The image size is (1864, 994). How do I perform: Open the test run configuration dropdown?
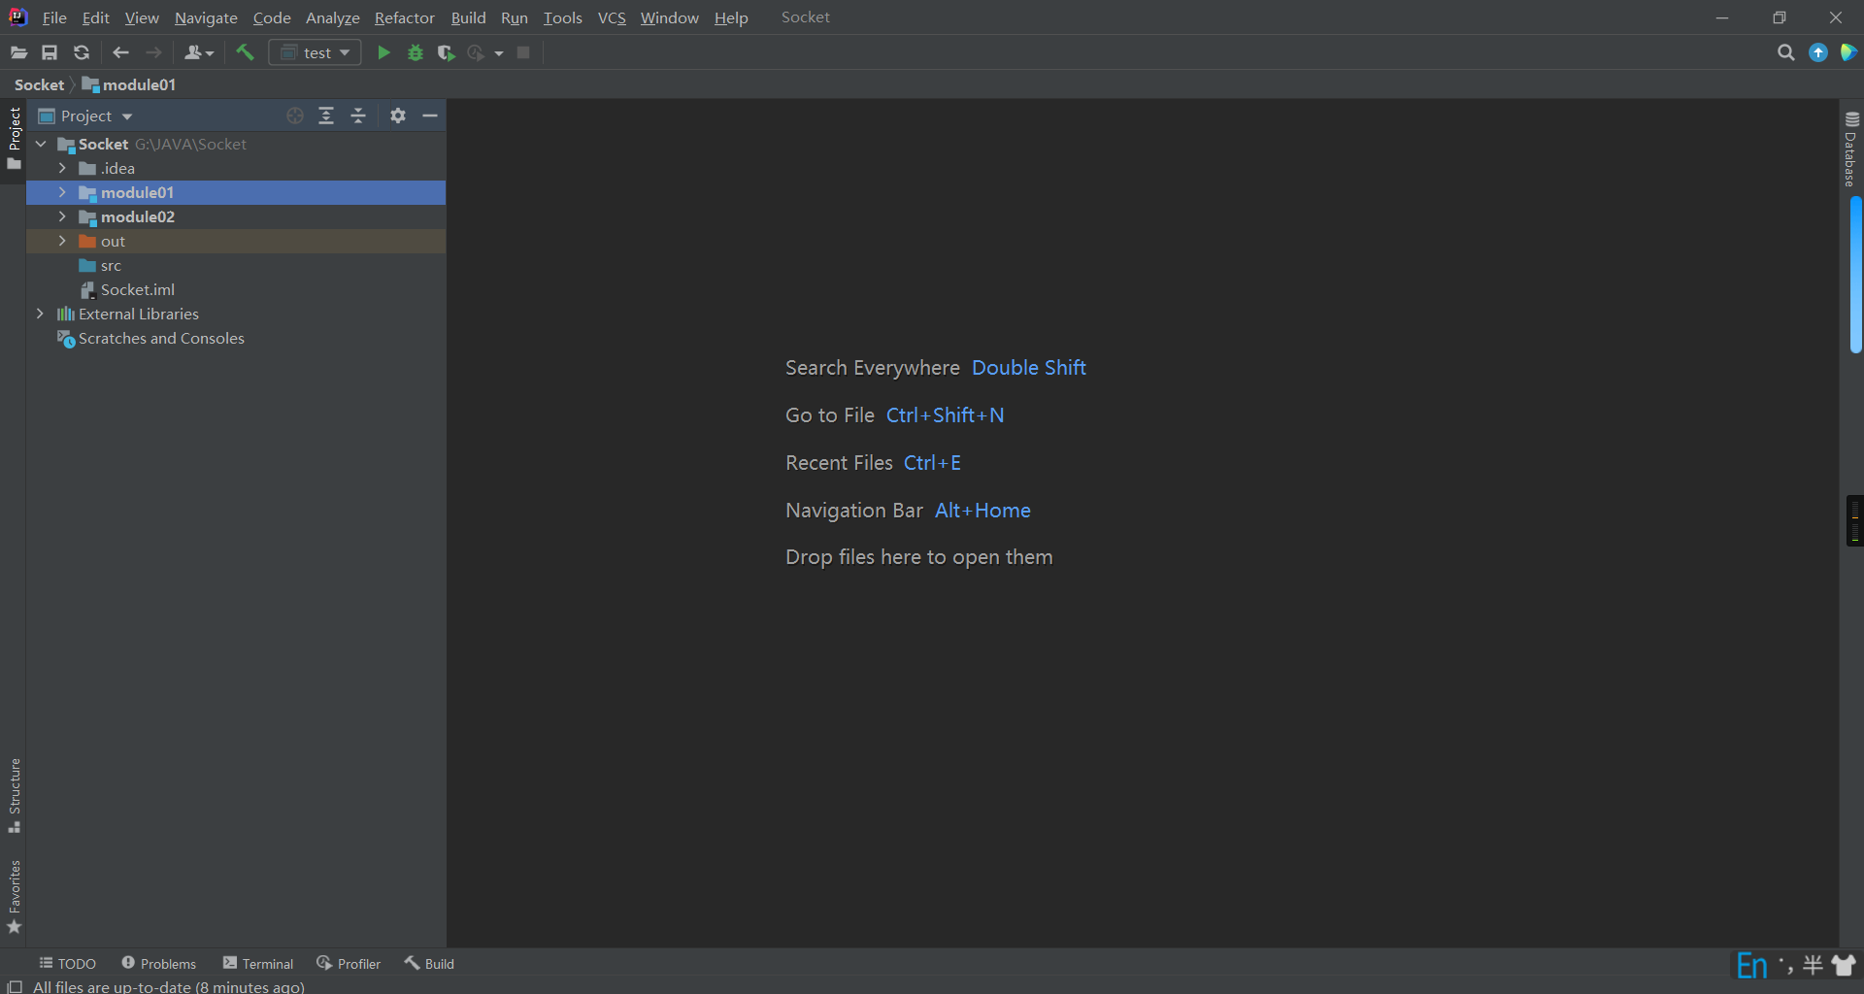[x=316, y=52]
